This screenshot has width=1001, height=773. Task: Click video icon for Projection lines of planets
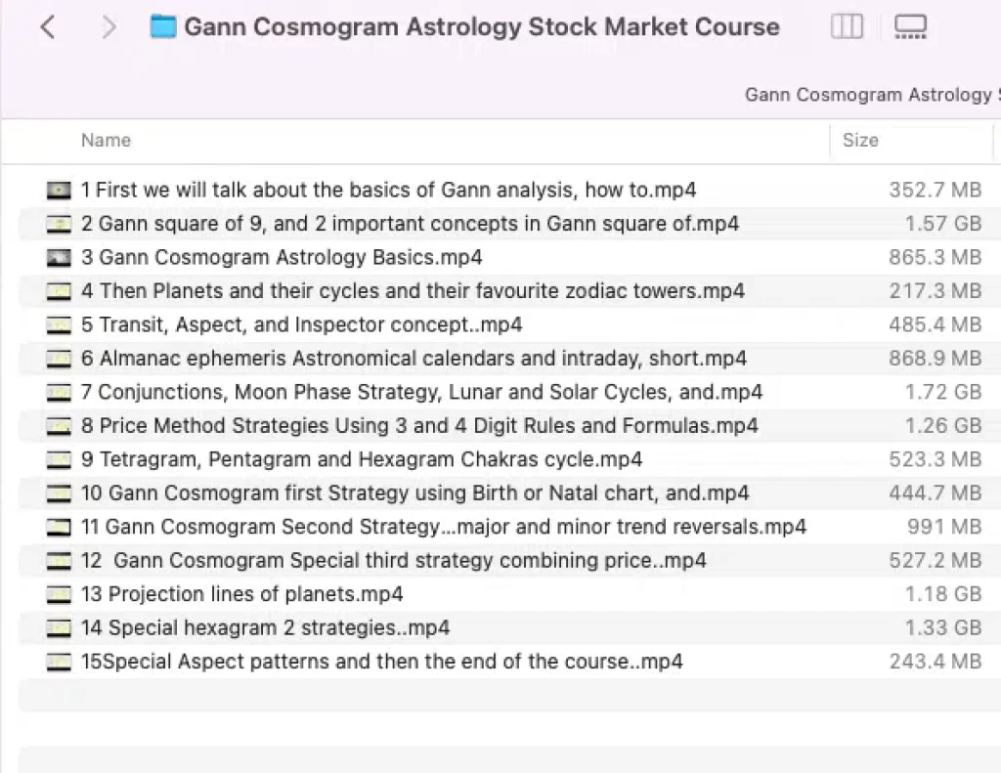(x=59, y=594)
